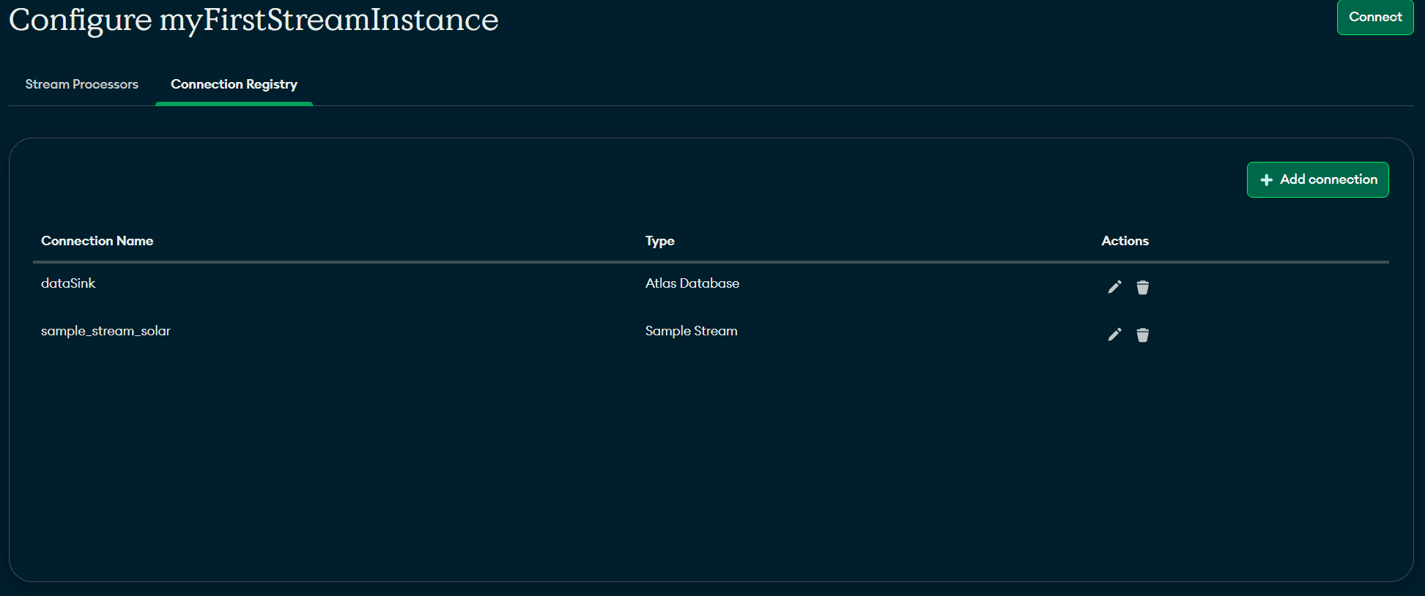Screen dimensions: 1425x596
Task: Click the Actions column header
Action: [x=1125, y=241]
